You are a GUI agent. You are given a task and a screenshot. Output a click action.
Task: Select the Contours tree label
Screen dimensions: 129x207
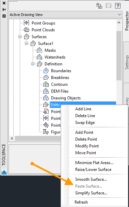(59, 84)
